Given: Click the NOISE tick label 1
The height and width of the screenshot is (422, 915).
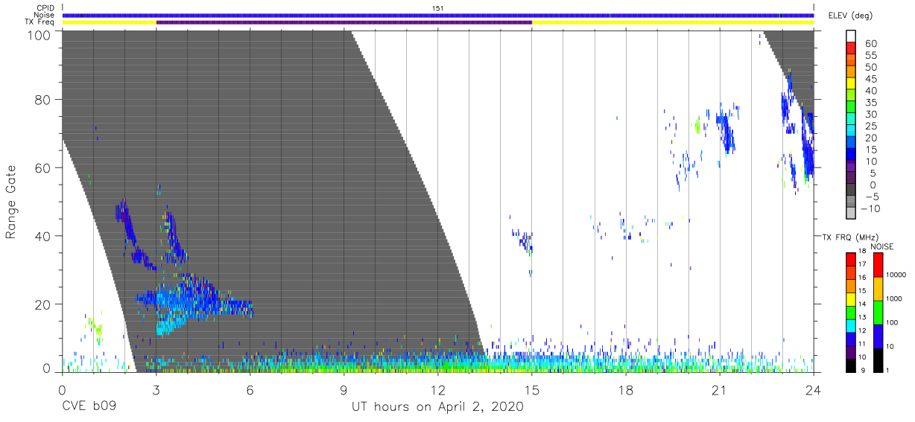Looking at the screenshot, I should (889, 370).
